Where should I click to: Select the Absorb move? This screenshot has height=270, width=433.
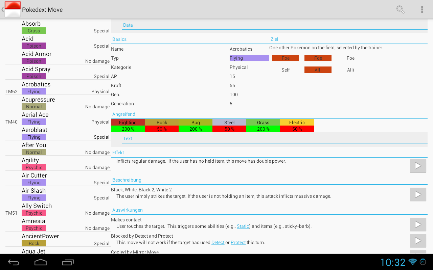58,27
